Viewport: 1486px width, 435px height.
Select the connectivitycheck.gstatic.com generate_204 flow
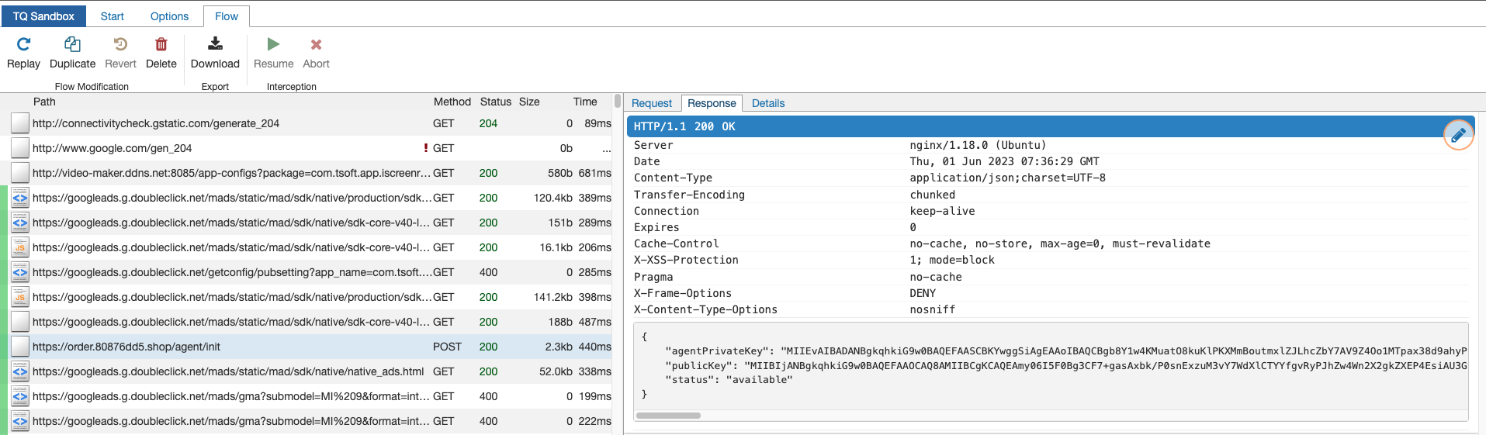(x=233, y=123)
